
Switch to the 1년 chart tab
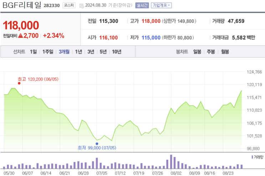click(x=78, y=52)
